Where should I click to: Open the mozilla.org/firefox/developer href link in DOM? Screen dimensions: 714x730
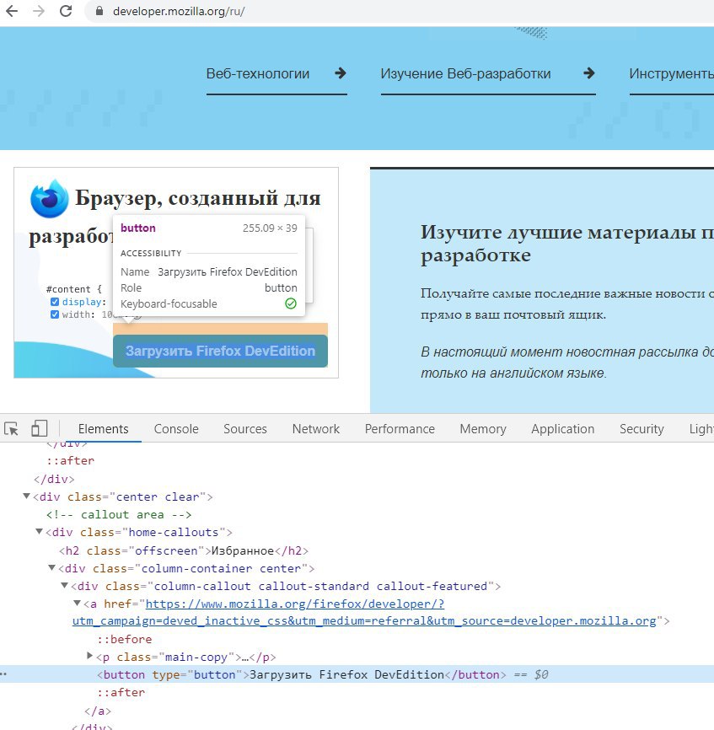click(x=295, y=604)
